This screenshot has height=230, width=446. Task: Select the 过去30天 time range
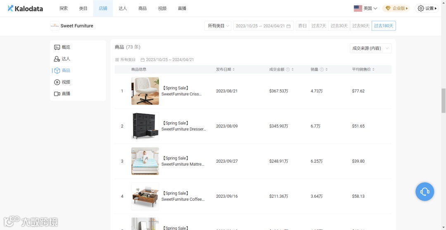[x=339, y=26]
